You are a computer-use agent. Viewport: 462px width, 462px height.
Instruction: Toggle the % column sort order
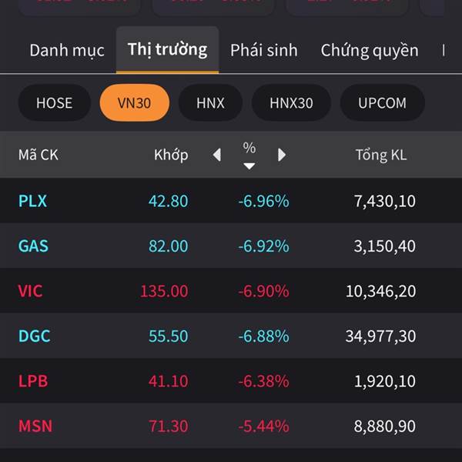pyautogui.click(x=249, y=155)
